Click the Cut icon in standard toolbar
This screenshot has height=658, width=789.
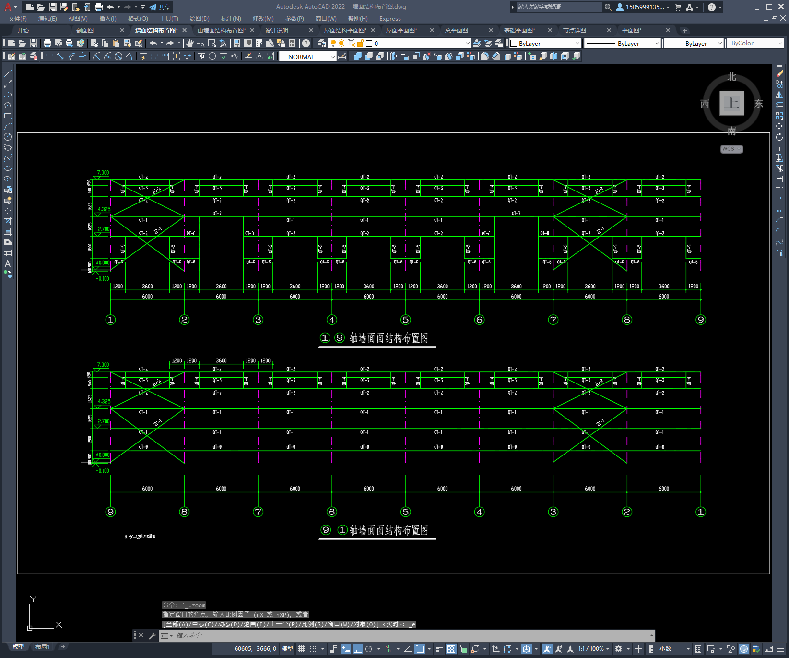coord(94,43)
